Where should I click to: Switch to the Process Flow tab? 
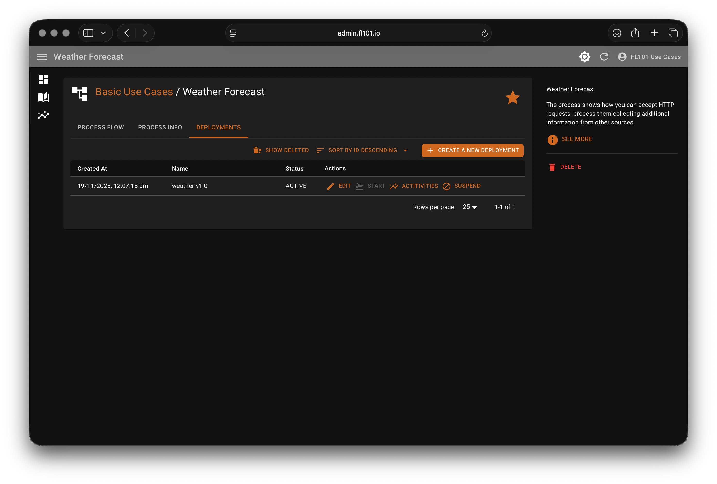pos(101,127)
